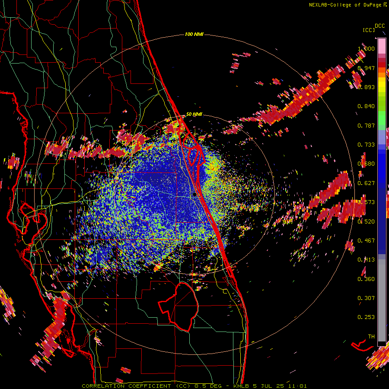Image resolution: width=389 pixels, height=389 pixels.
Task: Click the 0.893 scale value
Action: pyautogui.click(x=366, y=87)
